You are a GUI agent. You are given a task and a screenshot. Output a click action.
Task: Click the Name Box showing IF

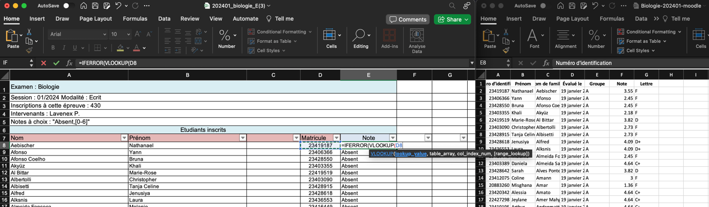click(x=14, y=63)
